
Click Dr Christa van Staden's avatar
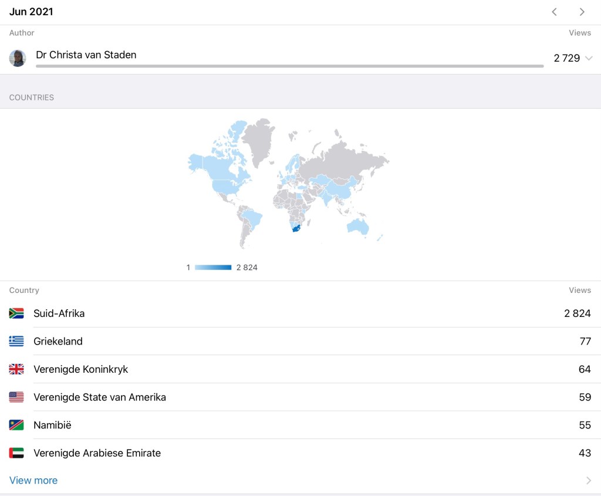(x=18, y=58)
